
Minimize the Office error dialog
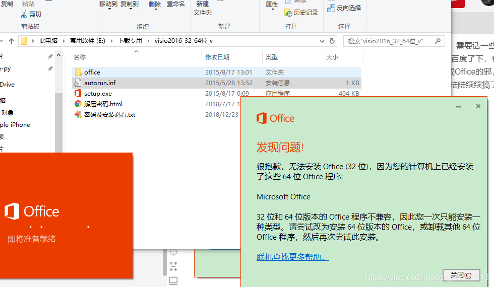[459, 106]
